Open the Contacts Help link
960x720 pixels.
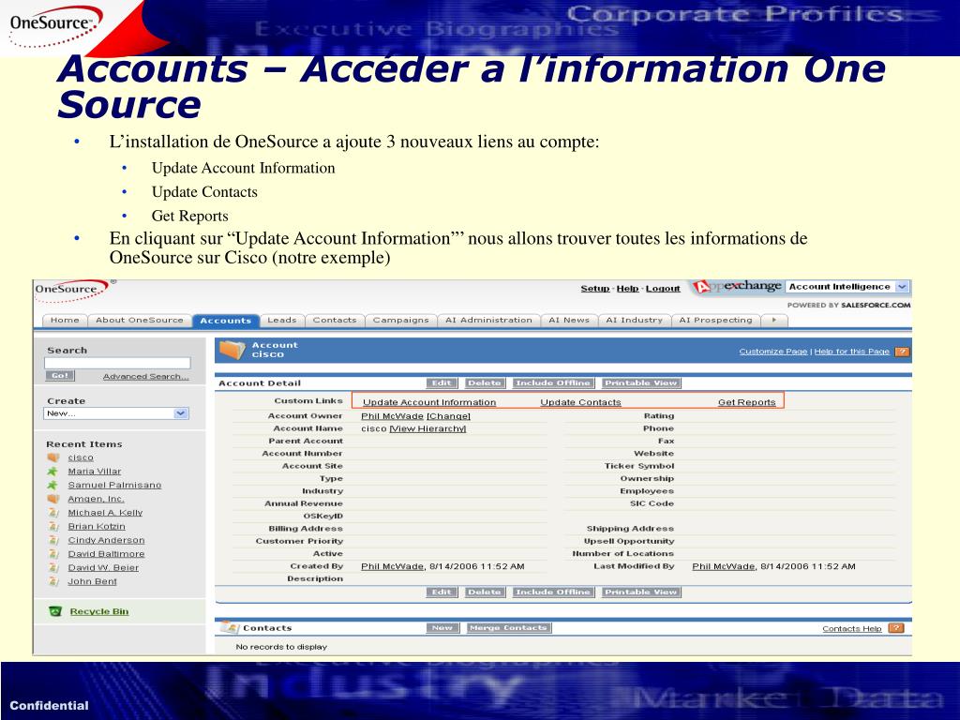click(x=851, y=629)
